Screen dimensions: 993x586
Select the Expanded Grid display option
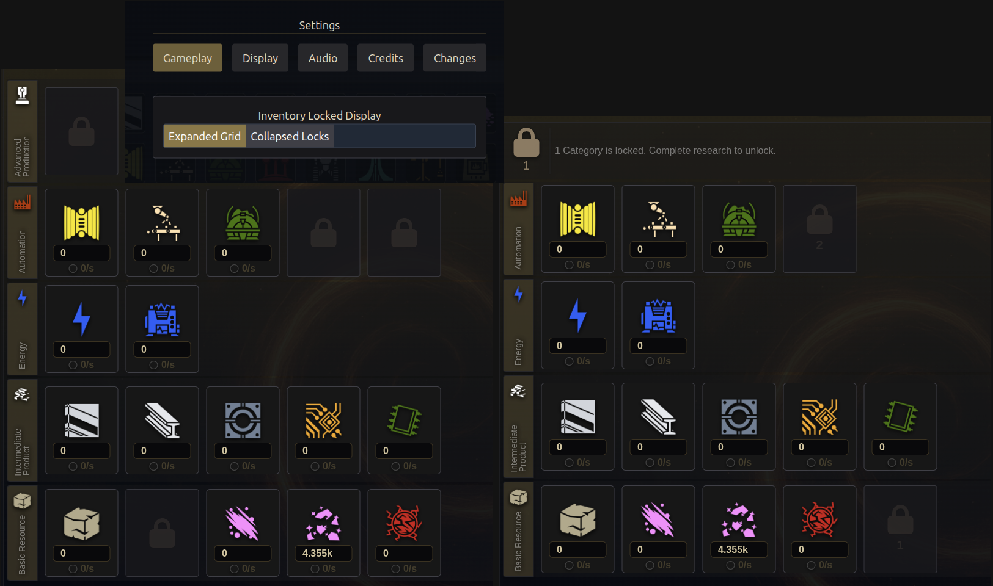point(205,136)
